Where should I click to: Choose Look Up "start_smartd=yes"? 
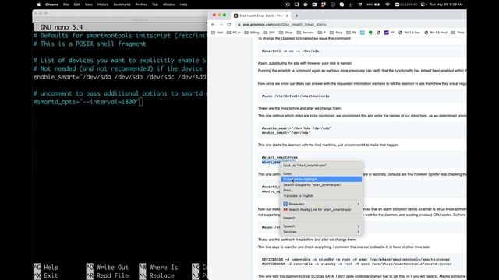pos(320,166)
